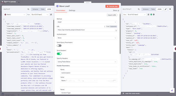Click the URL field options icon
Image resolution: width=176 pixels, height=96 pixels.
click(x=105, y=27)
